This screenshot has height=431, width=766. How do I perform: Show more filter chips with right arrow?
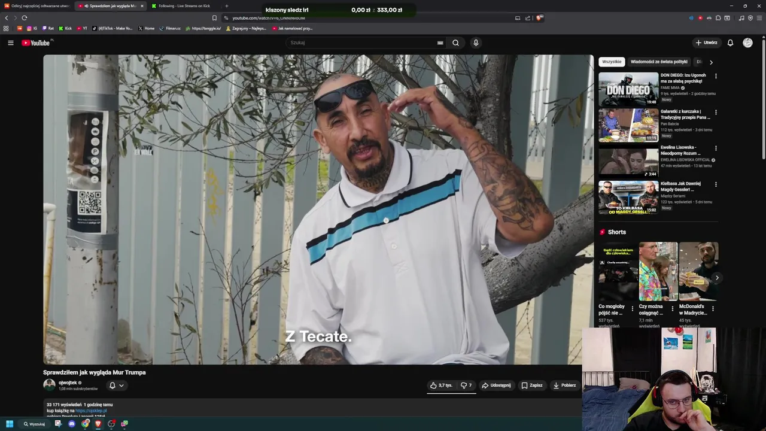[x=711, y=62]
